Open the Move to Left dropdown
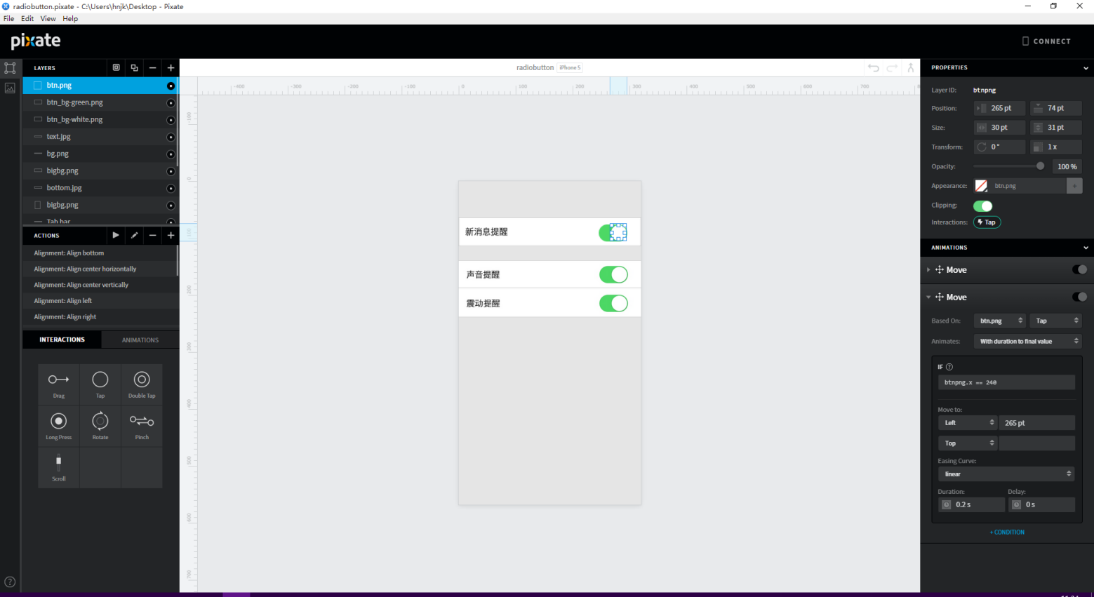This screenshot has width=1094, height=597. pyautogui.click(x=967, y=422)
